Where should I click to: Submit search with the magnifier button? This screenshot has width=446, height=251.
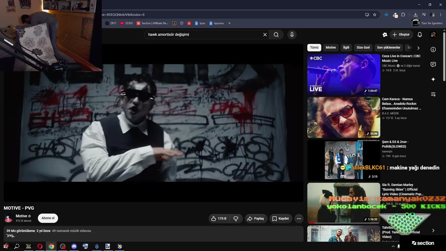pos(276,35)
